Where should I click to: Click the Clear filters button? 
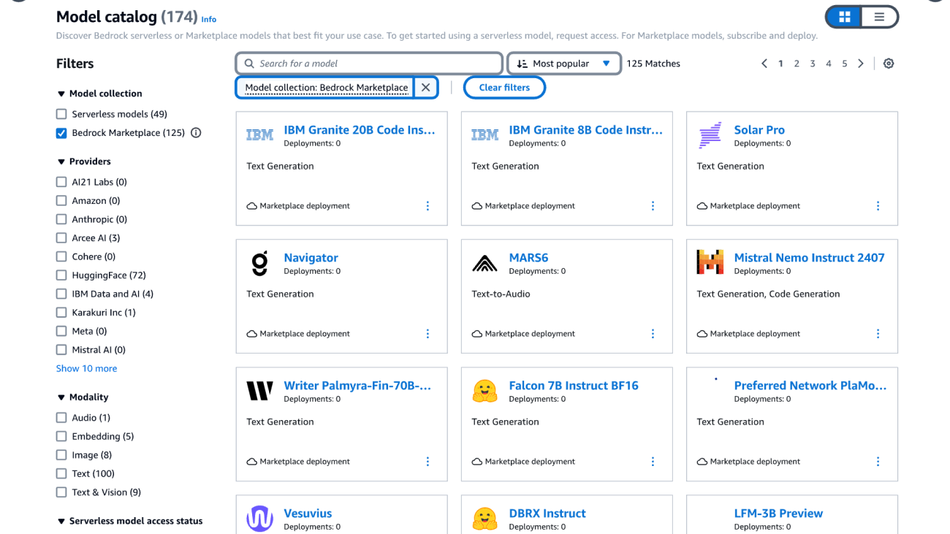(504, 88)
